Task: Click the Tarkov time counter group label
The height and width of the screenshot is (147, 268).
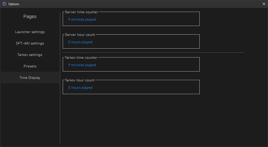Action: point(81,57)
